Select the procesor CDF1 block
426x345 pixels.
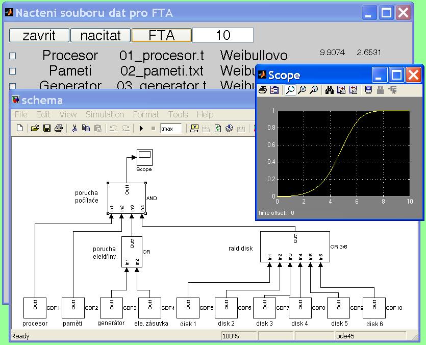pos(35,308)
